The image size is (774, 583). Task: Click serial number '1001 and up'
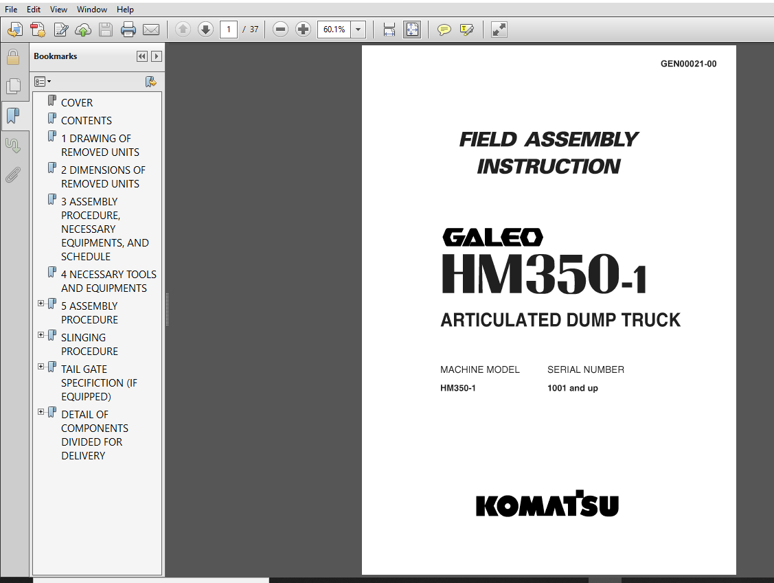[x=573, y=388]
